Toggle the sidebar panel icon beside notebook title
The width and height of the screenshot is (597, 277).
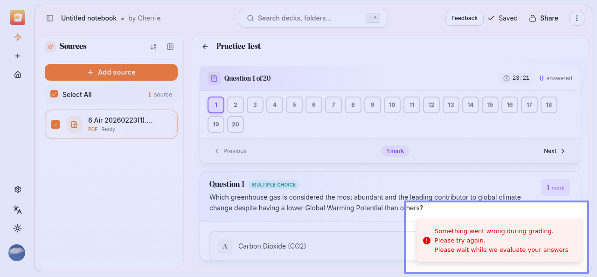click(50, 18)
